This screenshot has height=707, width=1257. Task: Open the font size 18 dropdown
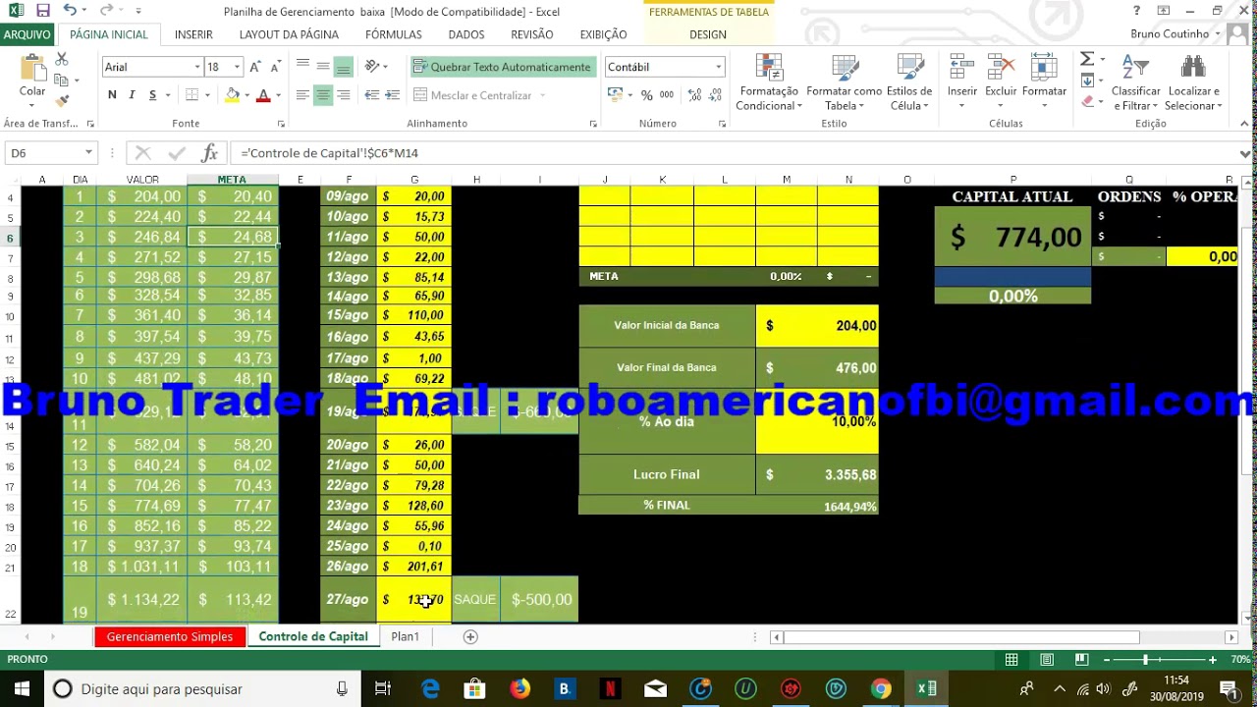(x=237, y=67)
